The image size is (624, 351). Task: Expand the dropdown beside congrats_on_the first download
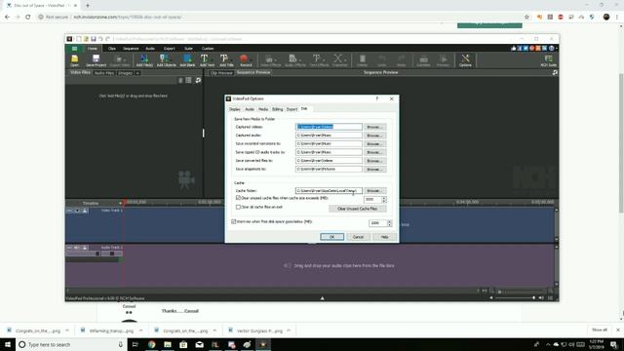(x=67, y=331)
